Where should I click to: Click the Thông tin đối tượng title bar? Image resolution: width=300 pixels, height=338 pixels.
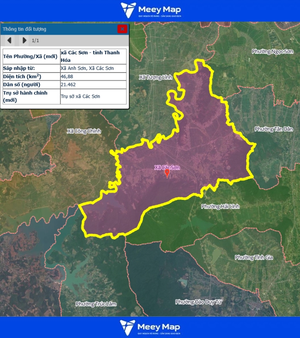pyautogui.click(x=56, y=29)
